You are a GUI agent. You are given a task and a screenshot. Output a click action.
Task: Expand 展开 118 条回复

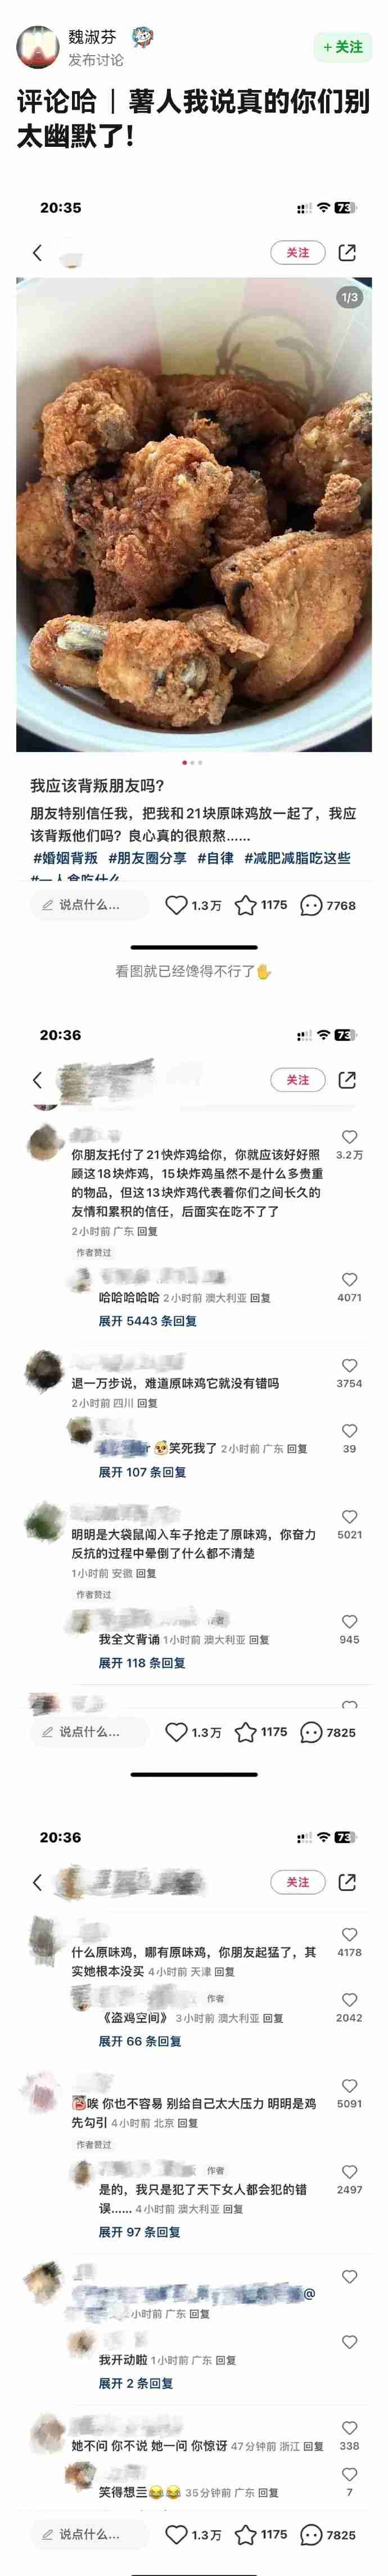142,1663
